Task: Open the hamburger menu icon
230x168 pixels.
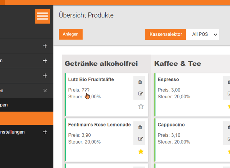Action: (43, 16)
